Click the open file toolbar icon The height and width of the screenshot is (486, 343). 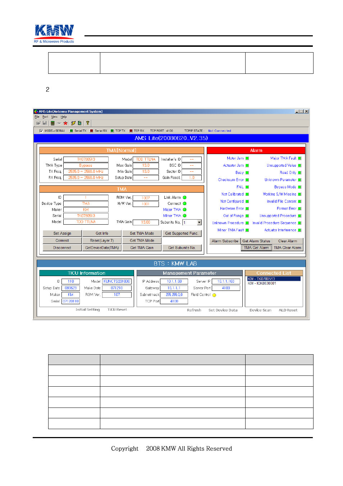(38, 123)
